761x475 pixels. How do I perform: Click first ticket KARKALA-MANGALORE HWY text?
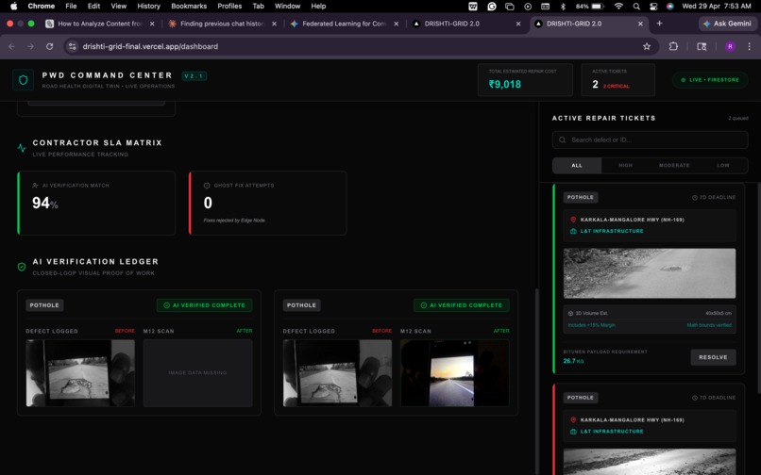pyautogui.click(x=632, y=220)
